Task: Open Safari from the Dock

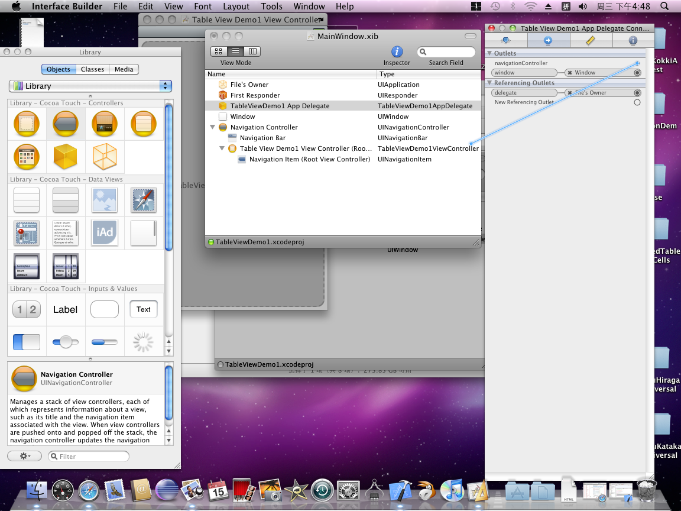Action: click(89, 490)
